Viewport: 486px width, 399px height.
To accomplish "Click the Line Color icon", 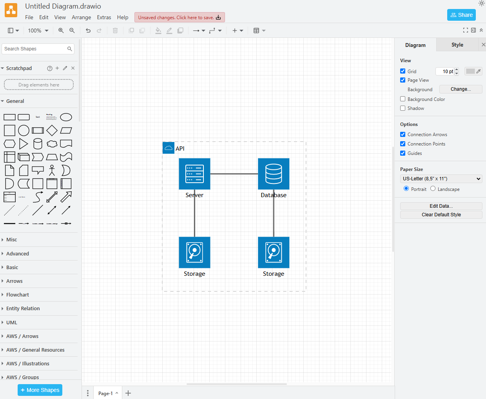I will (x=169, y=30).
